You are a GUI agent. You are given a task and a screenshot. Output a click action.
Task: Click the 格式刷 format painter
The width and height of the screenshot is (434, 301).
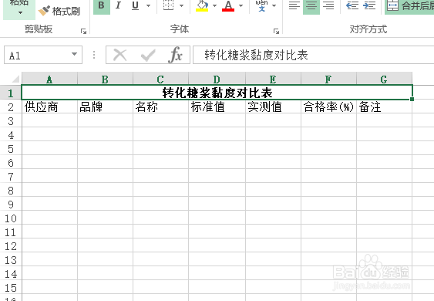[x=59, y=11]
